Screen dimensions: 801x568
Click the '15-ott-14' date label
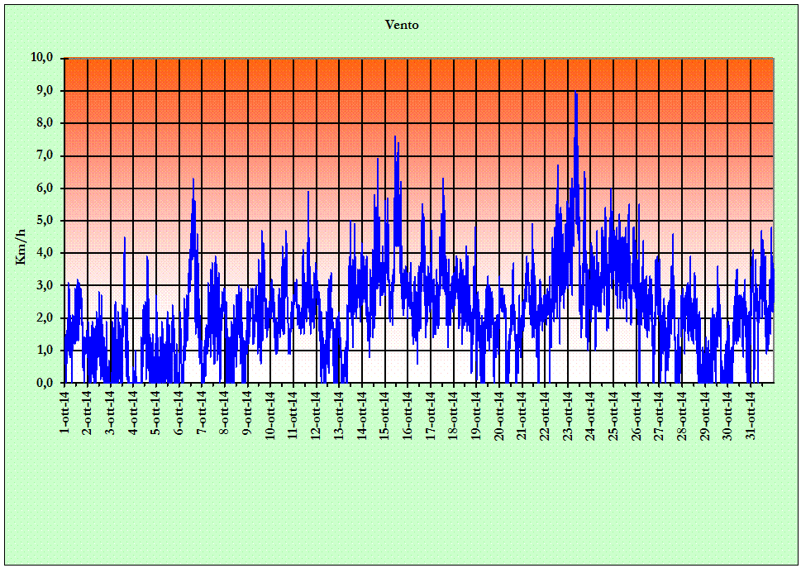(385, 415)
